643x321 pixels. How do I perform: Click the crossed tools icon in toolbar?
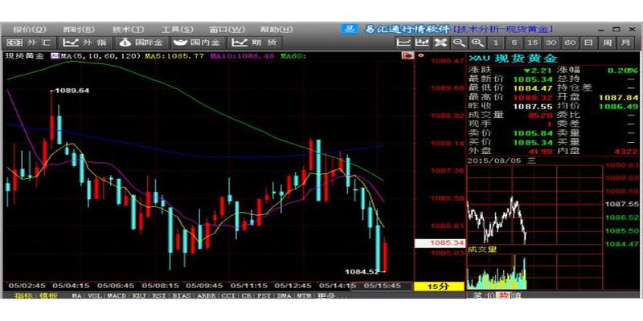440,42
